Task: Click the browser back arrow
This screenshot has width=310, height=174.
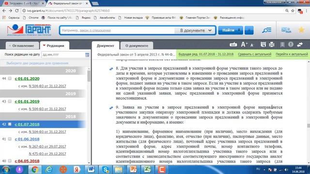Action: 4,11
